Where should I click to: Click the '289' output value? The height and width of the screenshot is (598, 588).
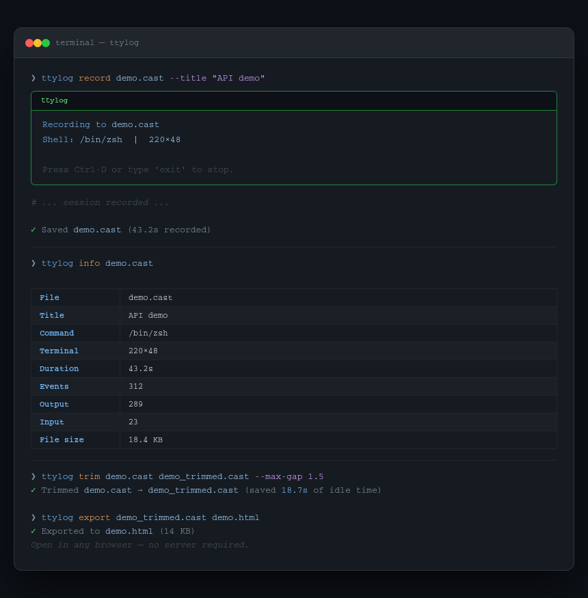(x=136, y=405)
